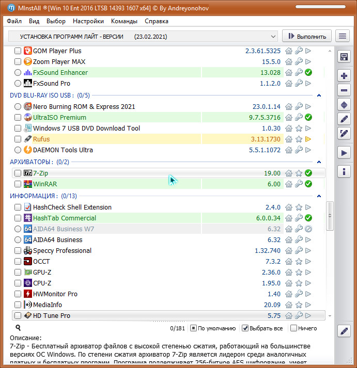Click star icon in CPU-Z row
The width and height of the screenshot is (357, 368).
click(299, 283)
